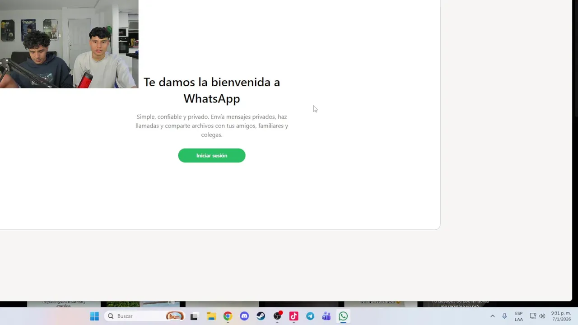Screen dimensions: 578x325
Task: Open TikTok app from the taskbar
Action: [294, 316]
